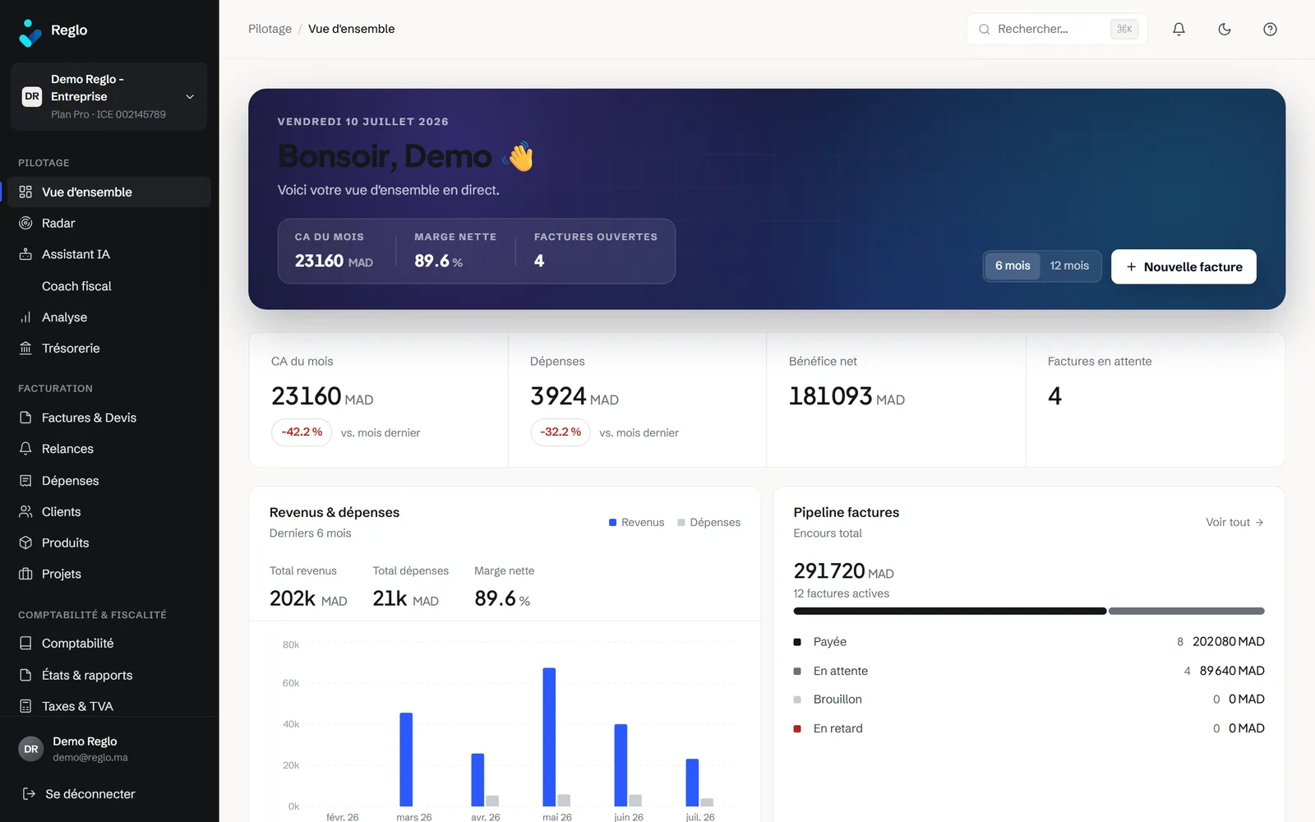Click the Factures en attente card
The width and height of the screenshot is (1315, 822).
click(x=1155, y=400)
